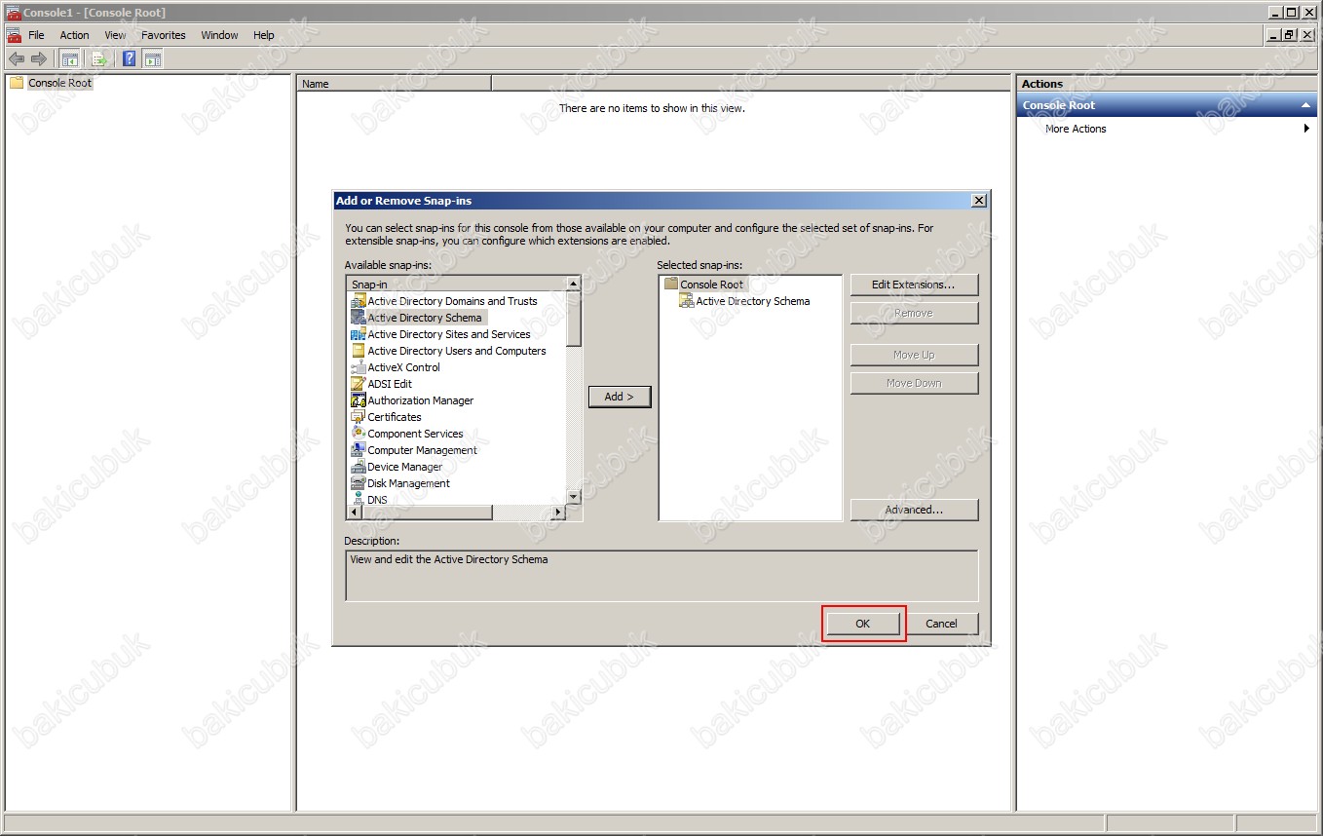Click the horizontal scrollbar thumb in snap-ins list
Screen dimensions: 1323x836
click(x=427, y=513)
